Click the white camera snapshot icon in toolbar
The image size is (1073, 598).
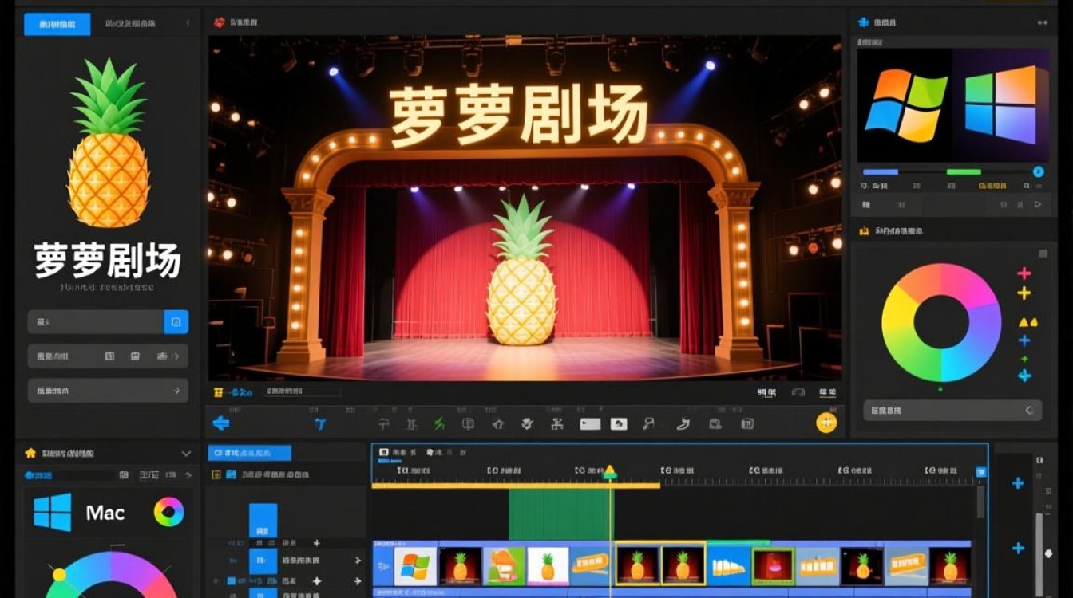click(619, 424)
